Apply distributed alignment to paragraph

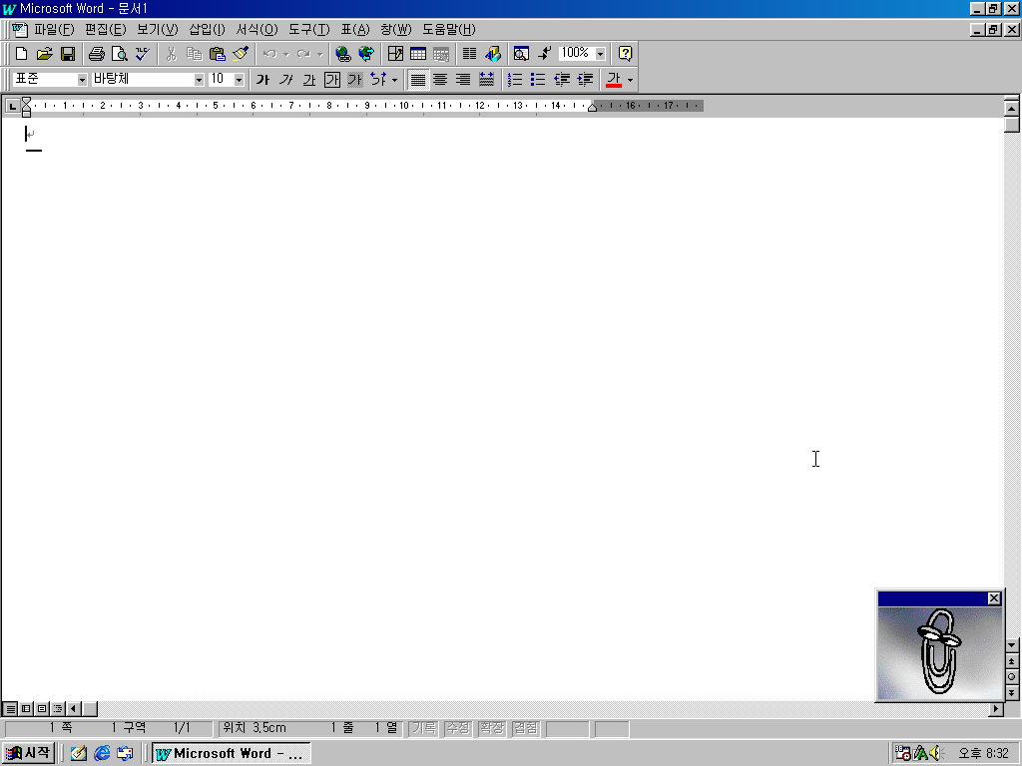pos(486,80)
